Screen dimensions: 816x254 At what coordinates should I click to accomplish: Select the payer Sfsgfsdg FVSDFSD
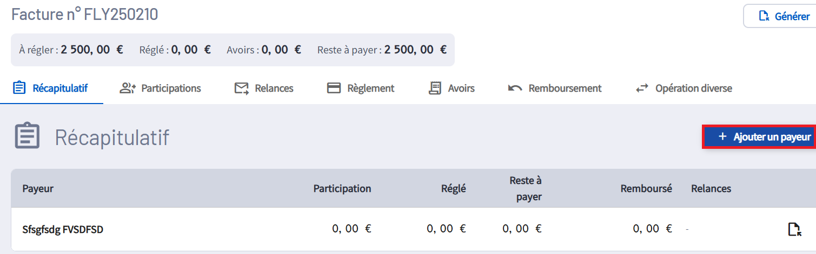(x=63, y=229)
